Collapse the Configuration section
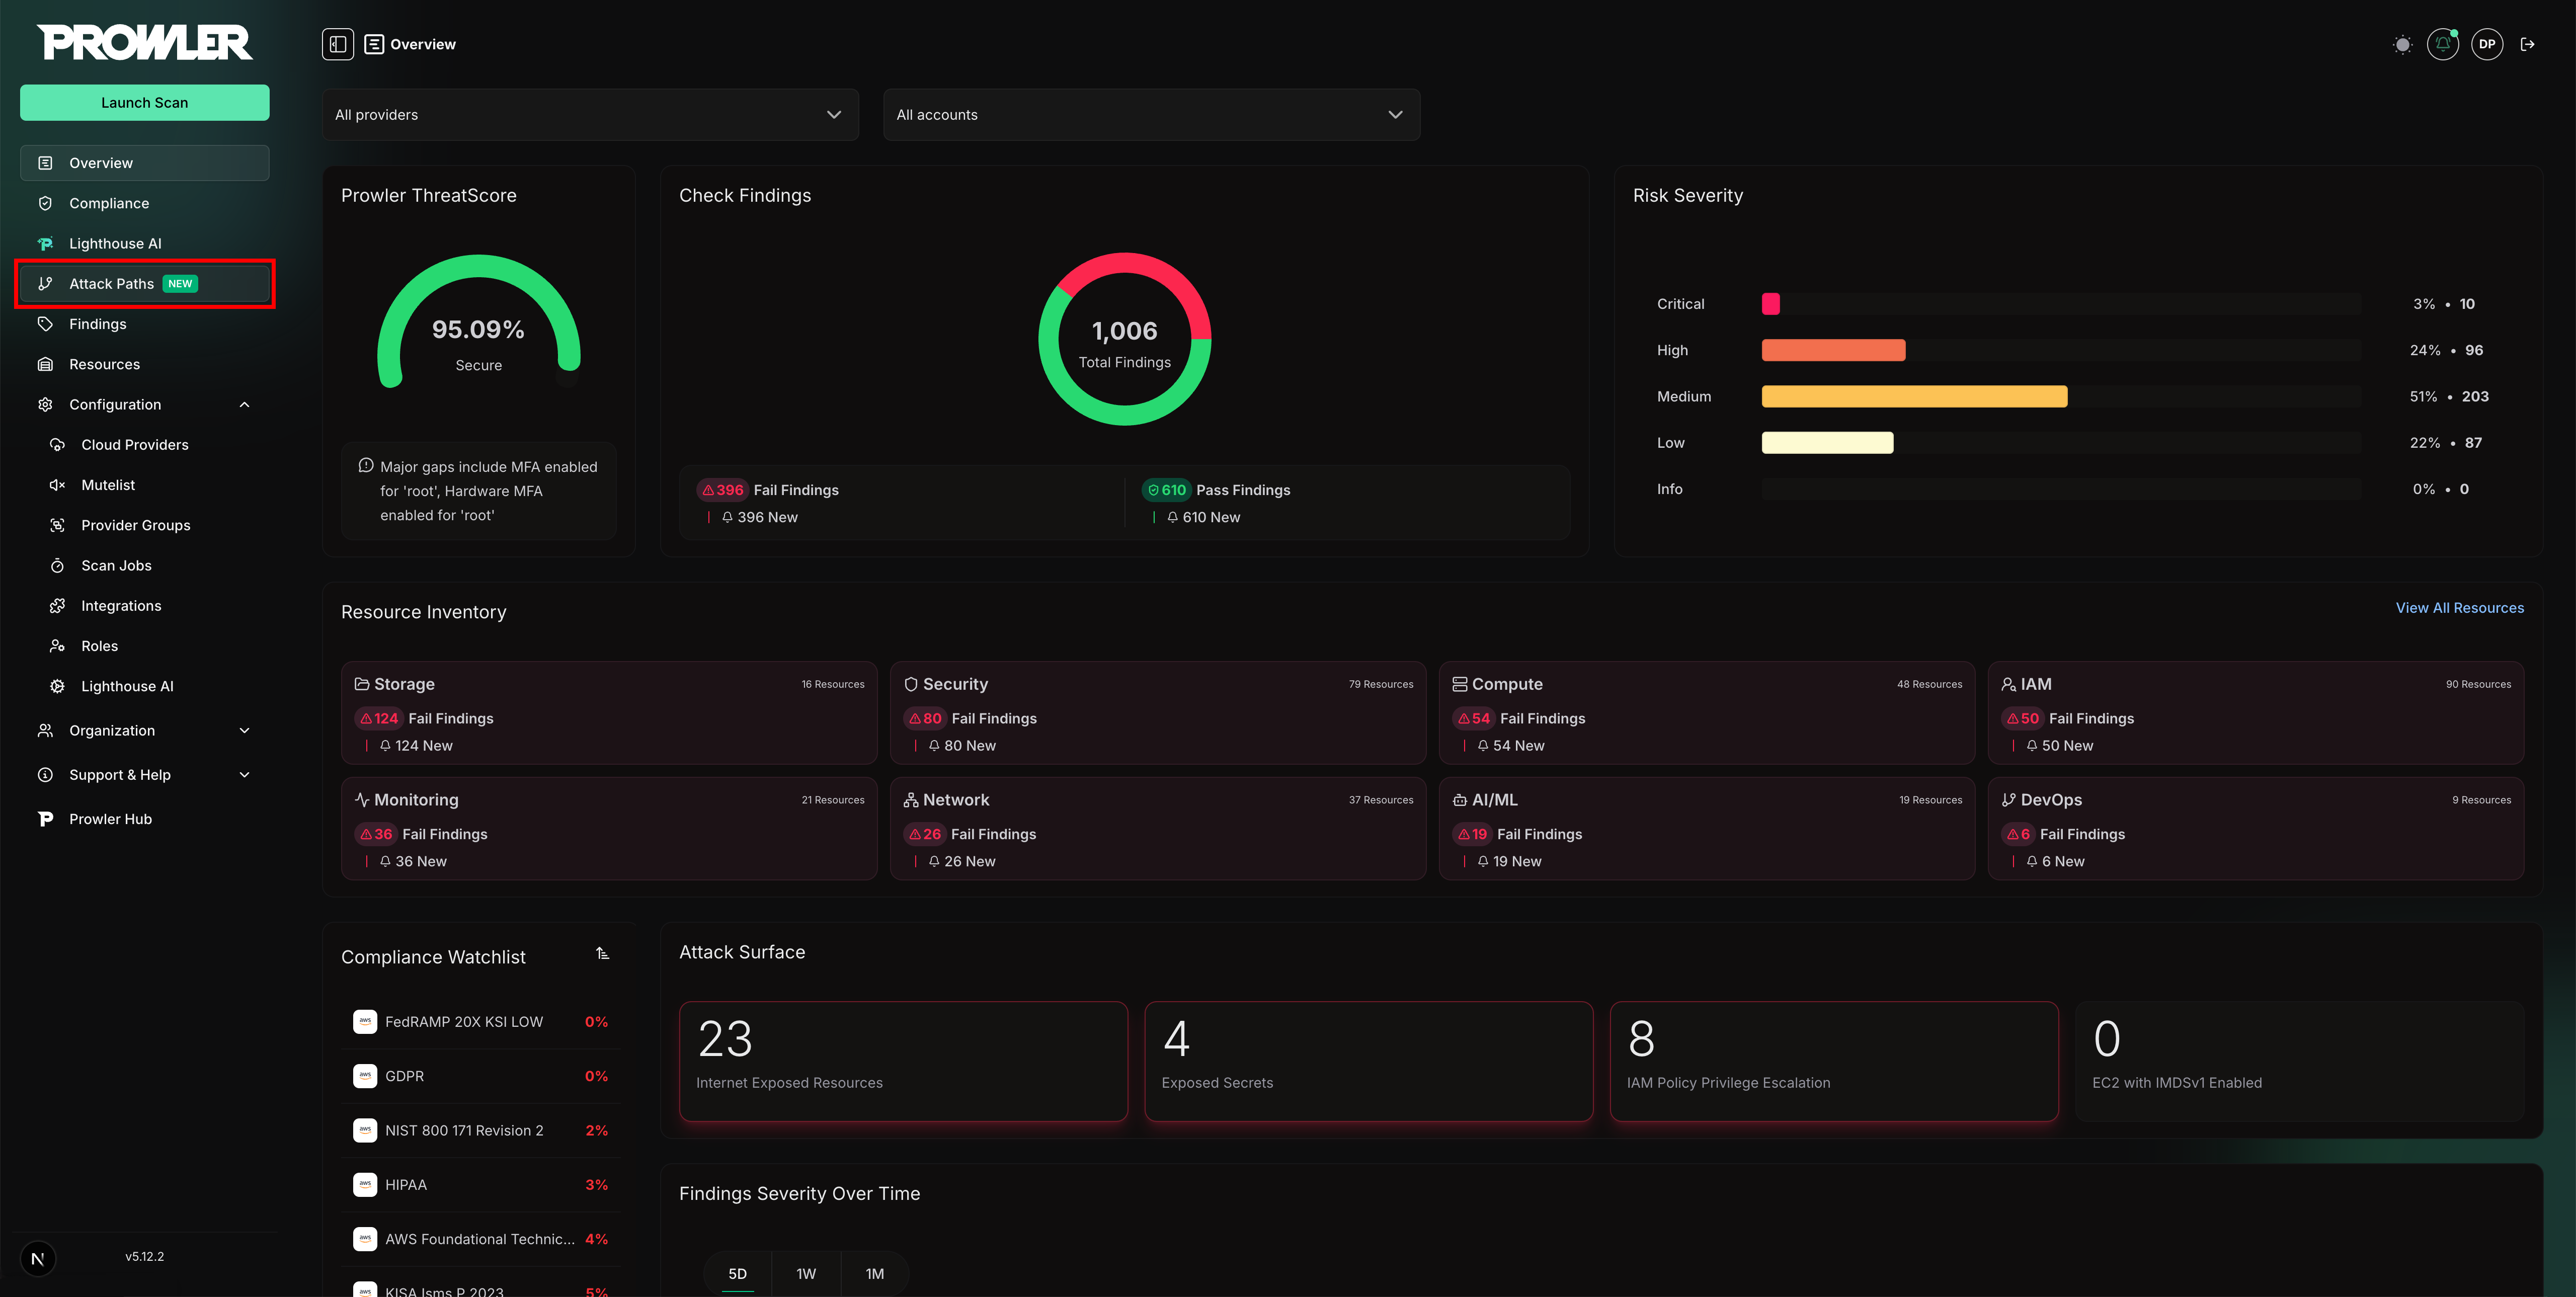 pos(244,404)
